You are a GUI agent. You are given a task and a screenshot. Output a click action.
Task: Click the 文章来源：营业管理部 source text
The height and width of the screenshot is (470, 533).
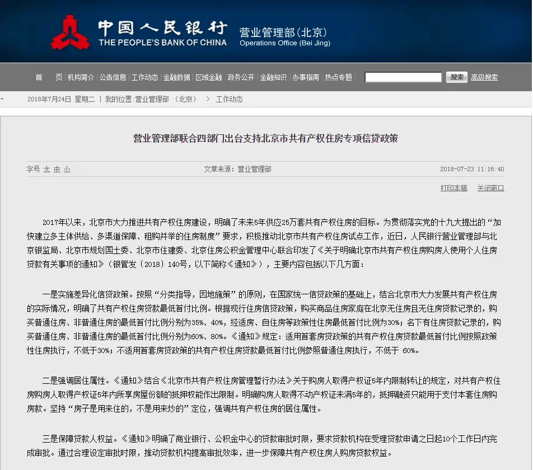tap(237, 169)
